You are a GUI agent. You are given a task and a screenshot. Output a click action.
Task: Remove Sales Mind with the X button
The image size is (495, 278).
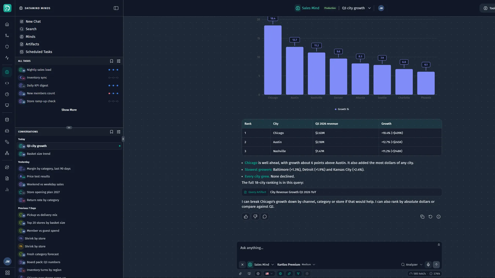(x=242, y=265)
